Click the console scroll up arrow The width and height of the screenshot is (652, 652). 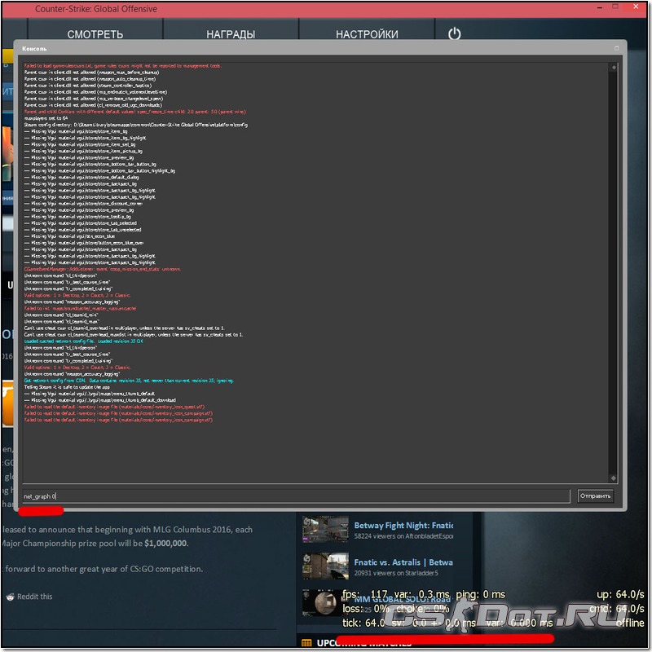point(614,68)
